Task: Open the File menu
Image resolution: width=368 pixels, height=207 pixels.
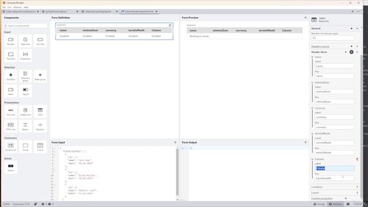Action: 4,7
